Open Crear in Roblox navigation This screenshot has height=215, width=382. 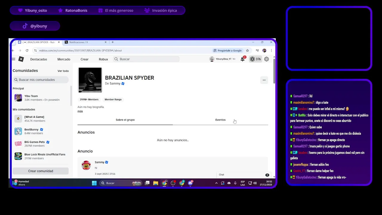(x=84, y=59)
